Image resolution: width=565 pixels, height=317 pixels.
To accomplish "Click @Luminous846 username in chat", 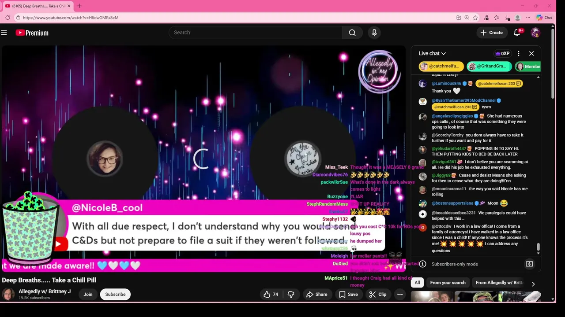I will (x=446, y=84).
